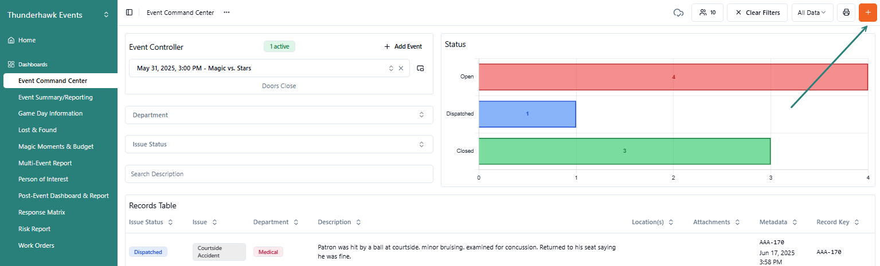
Task: Click the print icon button
Action: 846,13
